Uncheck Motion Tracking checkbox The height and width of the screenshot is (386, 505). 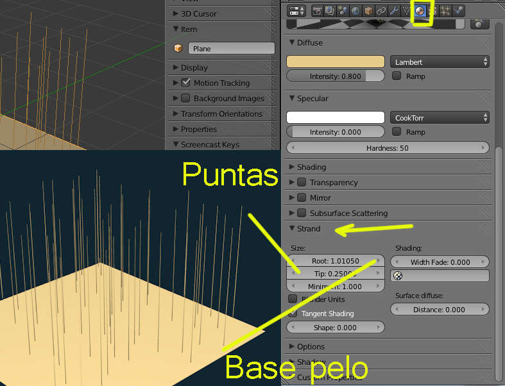[185, 83]
